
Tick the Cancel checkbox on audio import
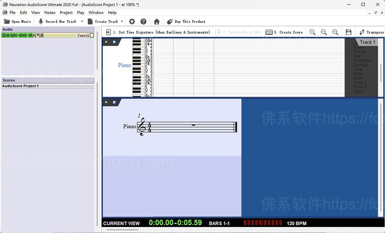pyautogui.click(x=92, y=36)
